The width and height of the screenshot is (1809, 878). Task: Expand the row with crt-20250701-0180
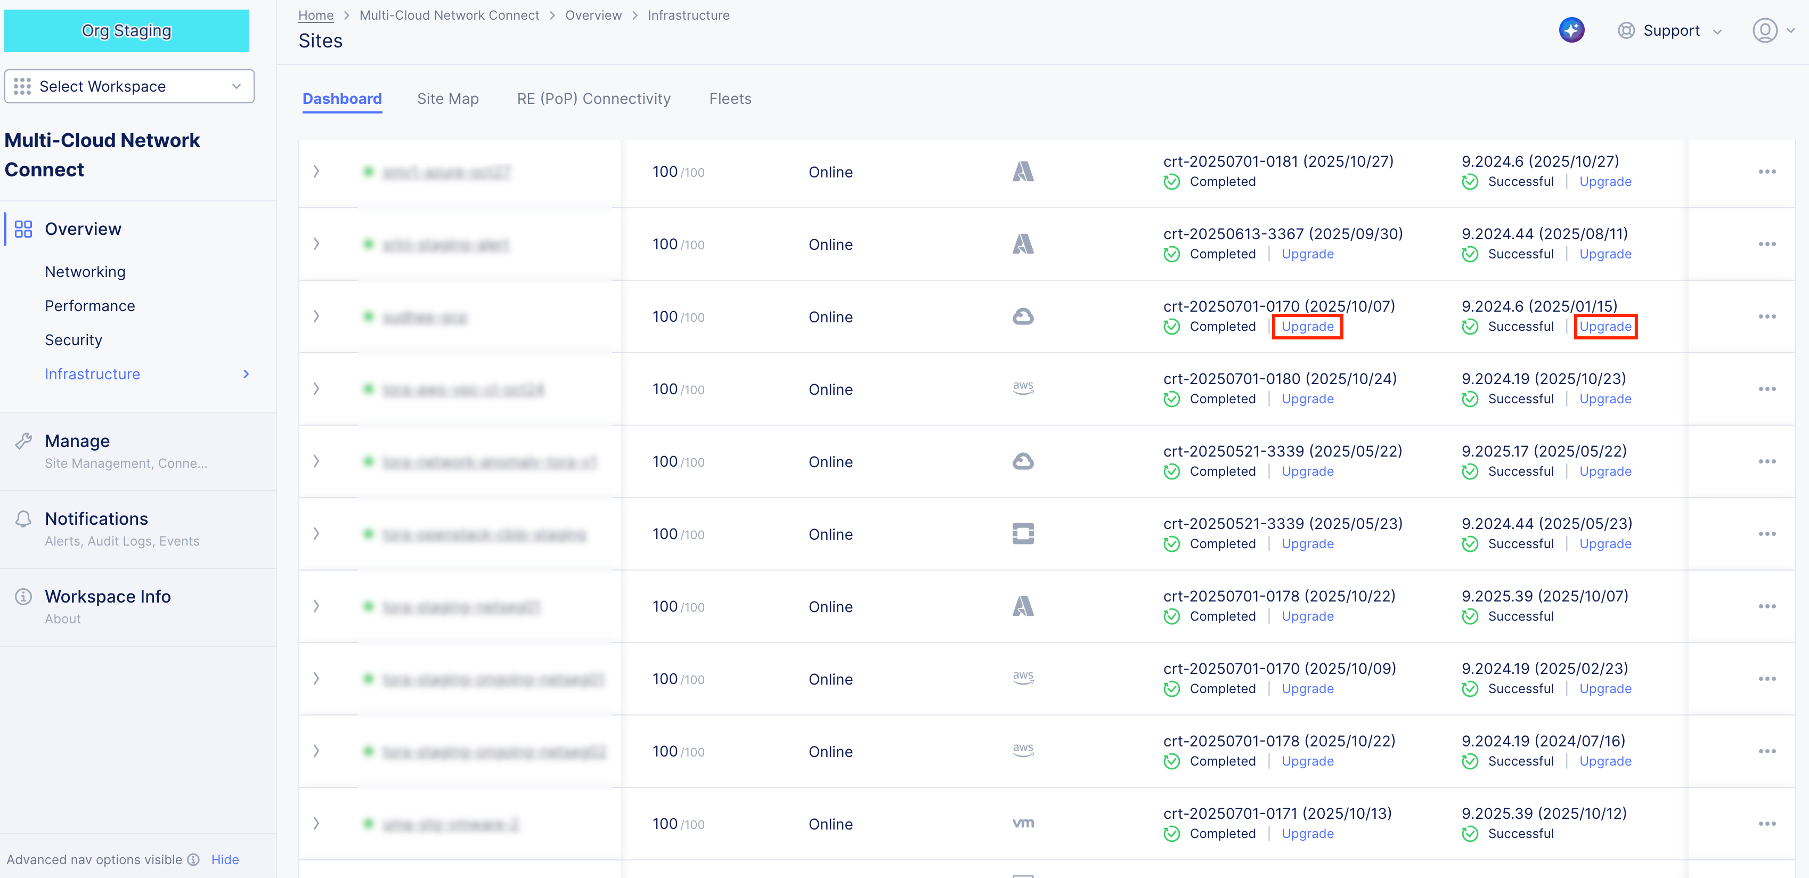point(316,389)
